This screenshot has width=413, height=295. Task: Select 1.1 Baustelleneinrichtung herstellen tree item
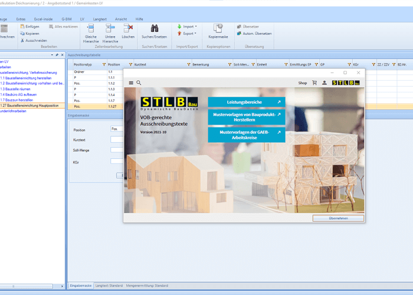click(x=26, y=78)
